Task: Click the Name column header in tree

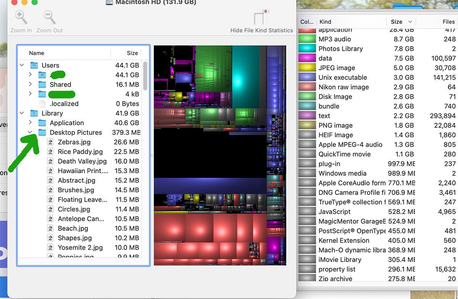Action: click(x=65, y=53)
